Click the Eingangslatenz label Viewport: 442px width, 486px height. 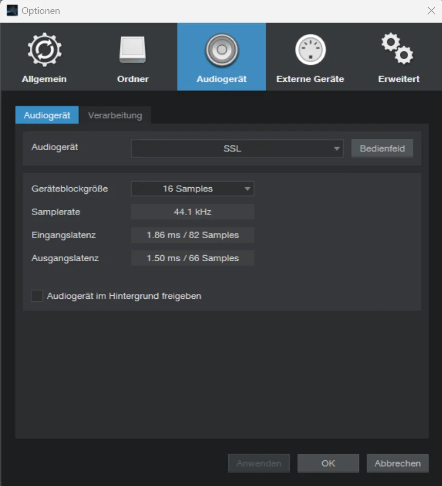pyautogui.click(x=64, y=235)
